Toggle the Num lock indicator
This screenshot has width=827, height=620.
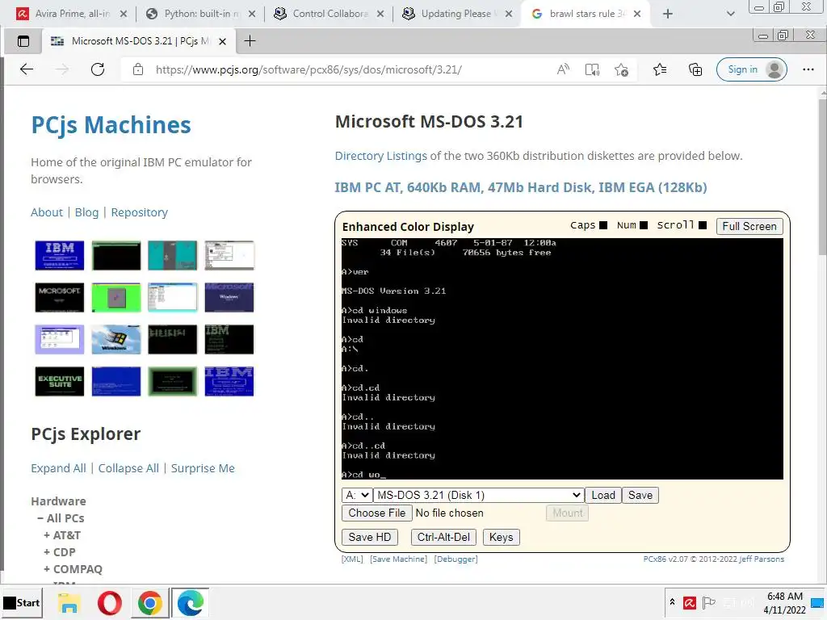(644, 225)
